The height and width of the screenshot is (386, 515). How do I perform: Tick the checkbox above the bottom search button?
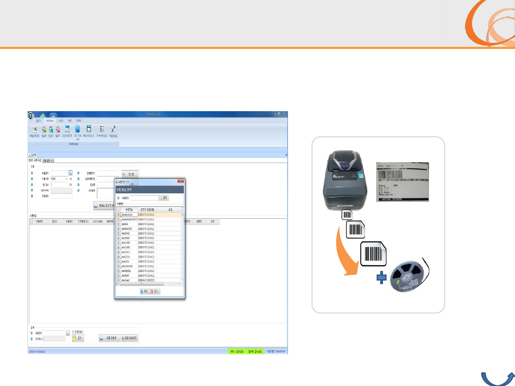pos(73,332)
